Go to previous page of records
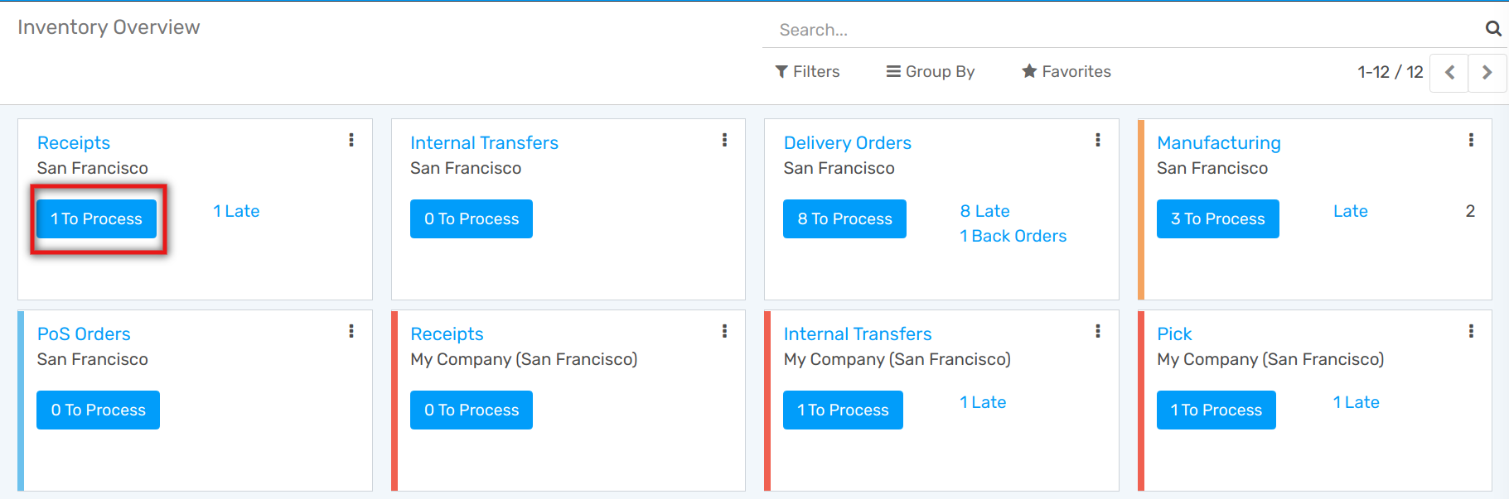1509x499 pixels. point(1449,73)
